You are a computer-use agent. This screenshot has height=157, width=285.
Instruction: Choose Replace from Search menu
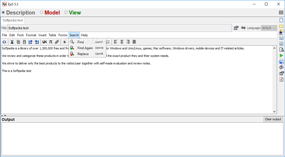click(87, 54)
